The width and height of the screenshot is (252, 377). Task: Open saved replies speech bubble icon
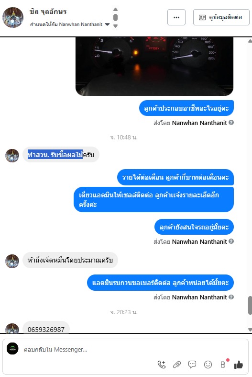192,365
